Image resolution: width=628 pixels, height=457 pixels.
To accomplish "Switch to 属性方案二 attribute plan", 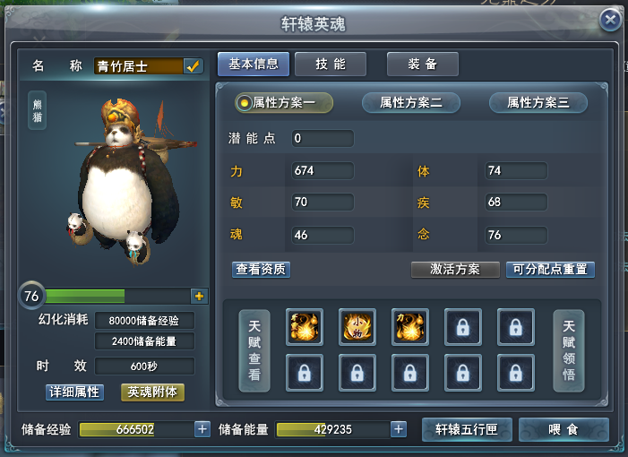I will [411, 103].
